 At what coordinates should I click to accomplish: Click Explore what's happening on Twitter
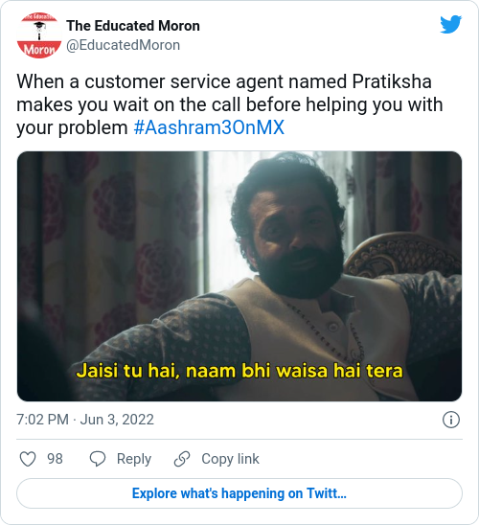[239, 493]
